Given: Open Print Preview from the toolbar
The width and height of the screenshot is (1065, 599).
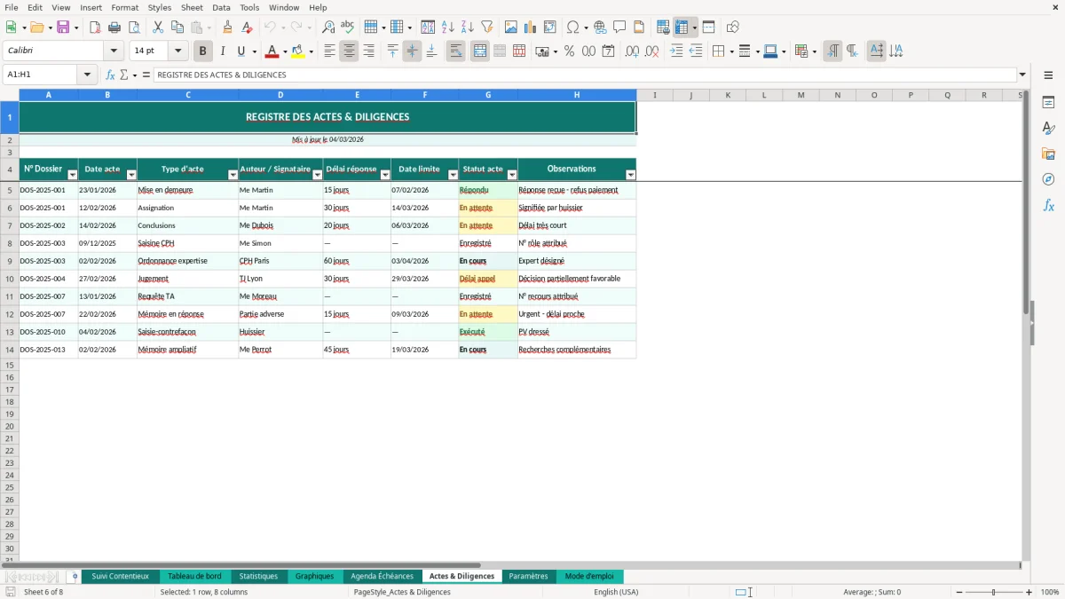Looking at the screenshot, I should (134, 28).
